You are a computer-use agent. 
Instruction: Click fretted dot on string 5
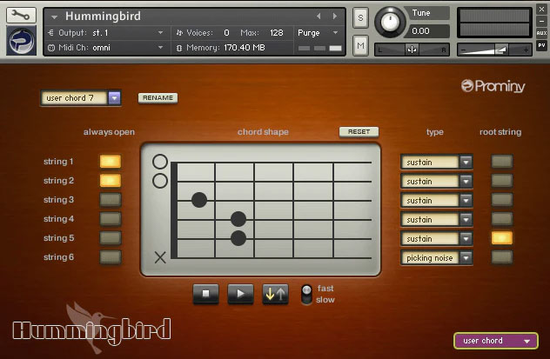(x=238, y=238)
